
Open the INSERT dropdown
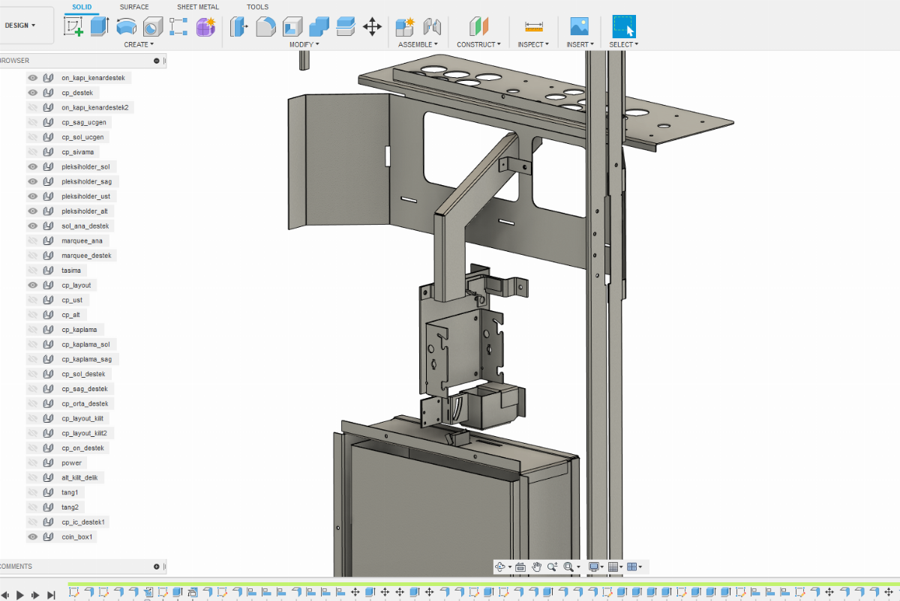coord(580,45)
